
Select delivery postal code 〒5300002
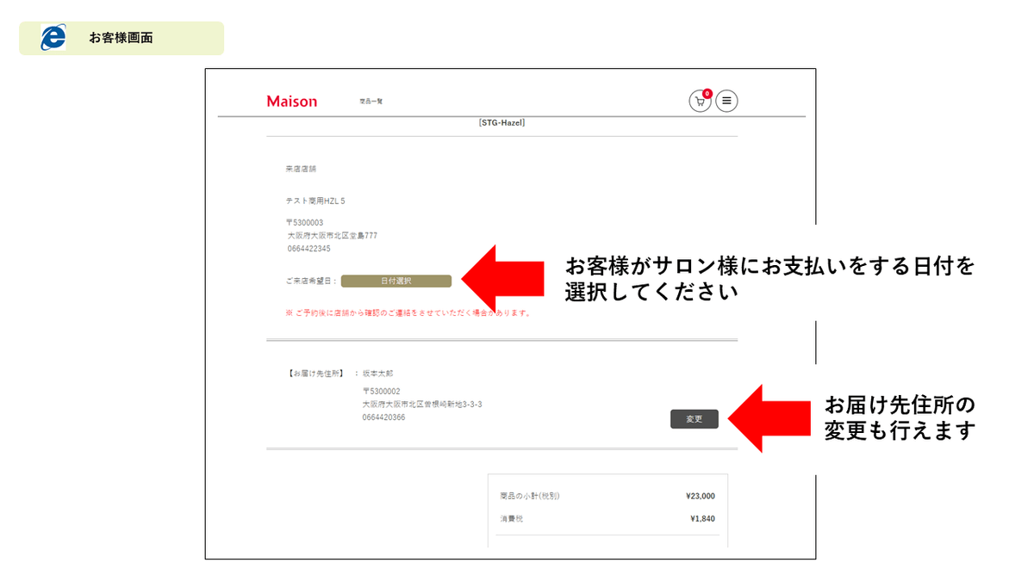(381, 391)
